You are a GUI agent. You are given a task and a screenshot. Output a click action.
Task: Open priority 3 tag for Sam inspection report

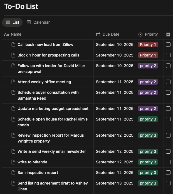148,173
